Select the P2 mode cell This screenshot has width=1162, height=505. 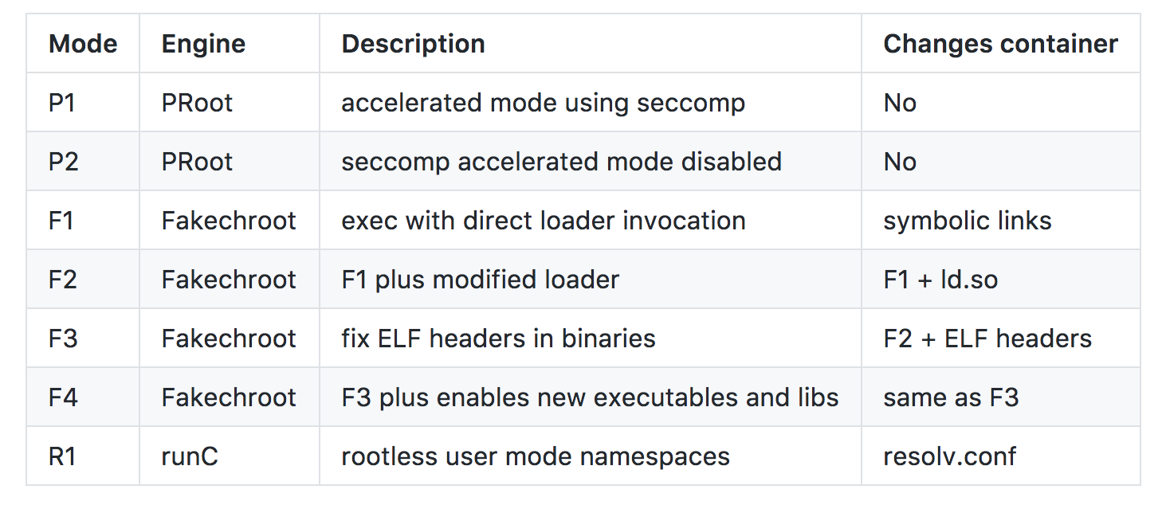[63, 162]
